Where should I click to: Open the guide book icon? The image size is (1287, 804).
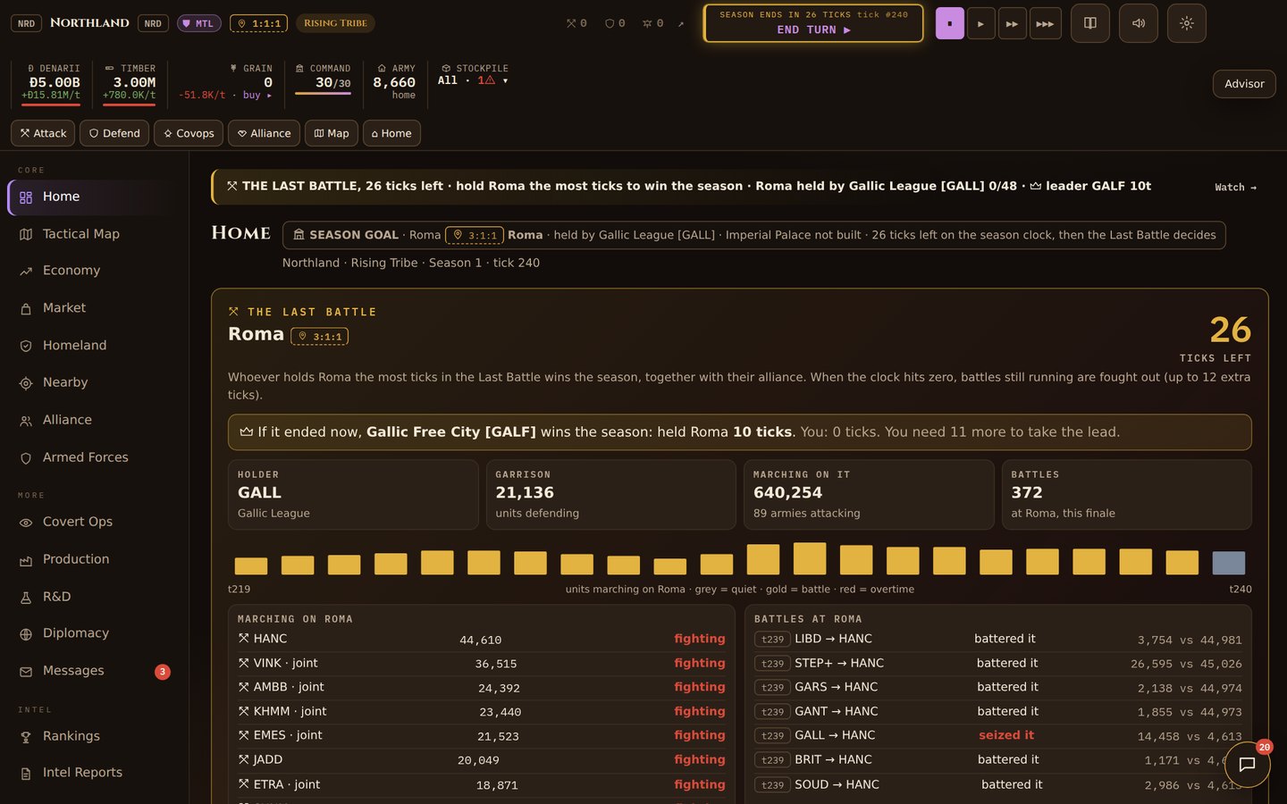click(x=1090, y=23)
